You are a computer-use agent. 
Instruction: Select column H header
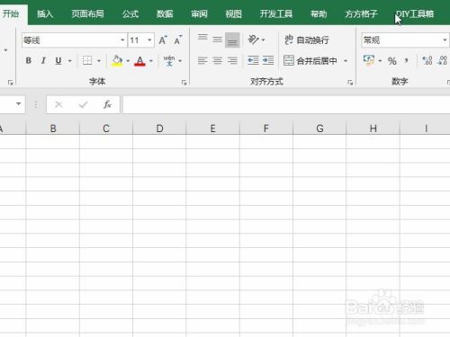click(x=373, y=129)
